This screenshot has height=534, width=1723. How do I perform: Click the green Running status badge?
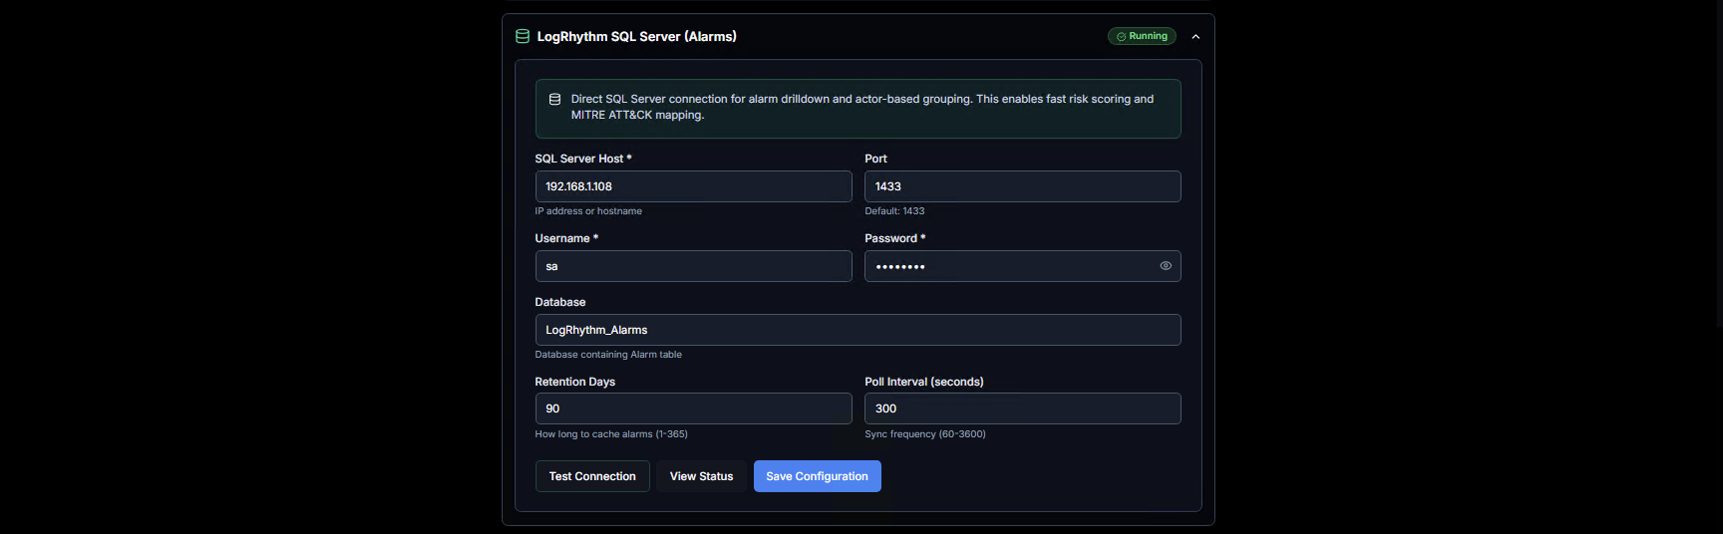pyautogui.click(x=1141, y=36)
